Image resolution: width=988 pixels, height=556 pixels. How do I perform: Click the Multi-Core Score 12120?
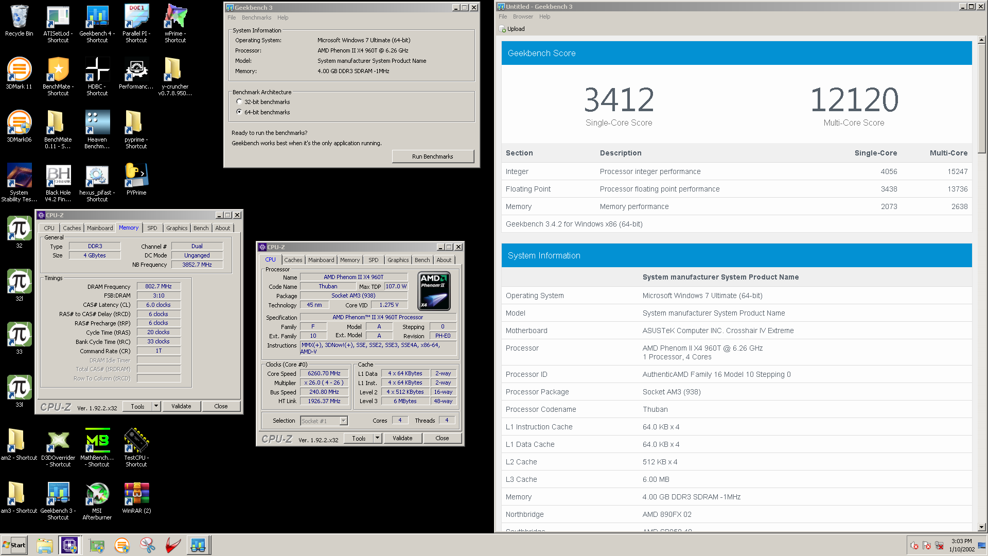[854, 99]
